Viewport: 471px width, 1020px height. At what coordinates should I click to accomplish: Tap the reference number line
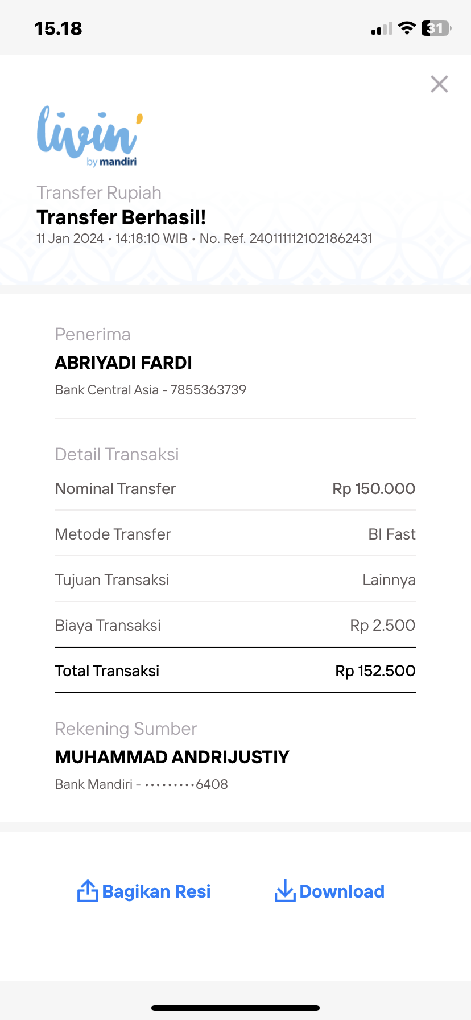click(286, 238)
